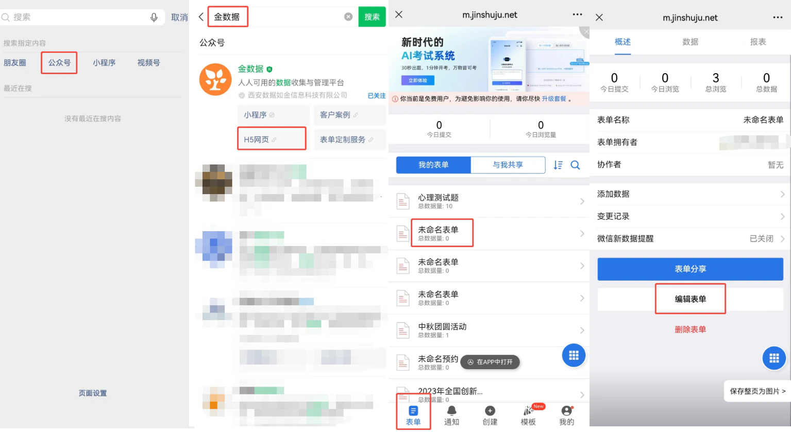Image resolution: width=791 pixels, height=432 pixels.
Task: Open 变更记录 row chevron
Action: tap(782, 217)
